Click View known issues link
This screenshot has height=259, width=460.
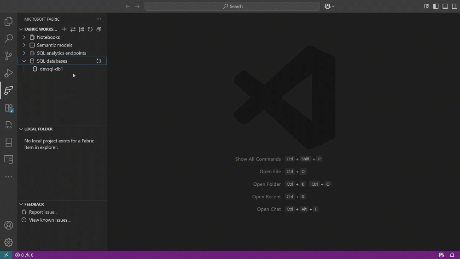[x=50, y=220]
